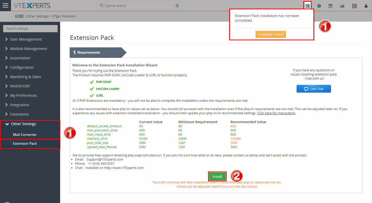
Task: Open Click here for instructions link
Action: pyautogui.click(x=276, y=113)
